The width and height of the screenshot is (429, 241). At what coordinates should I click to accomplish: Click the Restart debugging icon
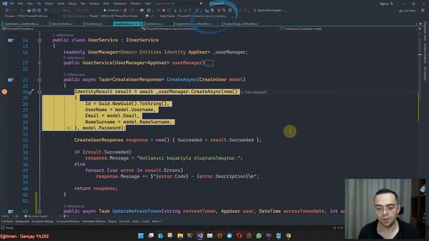click(169, 10)
